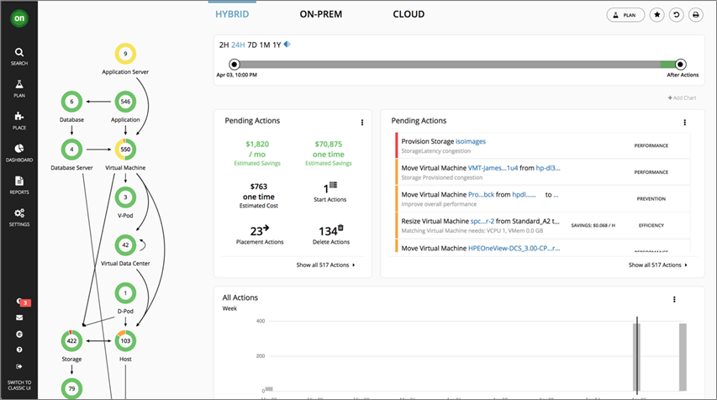Viewport: 717px width, 400px height.
Task: Click the PLAN button at top
Action: [x=625, y=15]
